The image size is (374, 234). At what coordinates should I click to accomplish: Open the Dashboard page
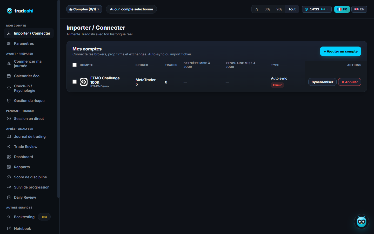coord(29,157)
